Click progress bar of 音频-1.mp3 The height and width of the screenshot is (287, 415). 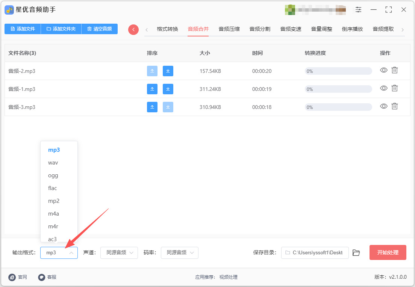(338, 89)
